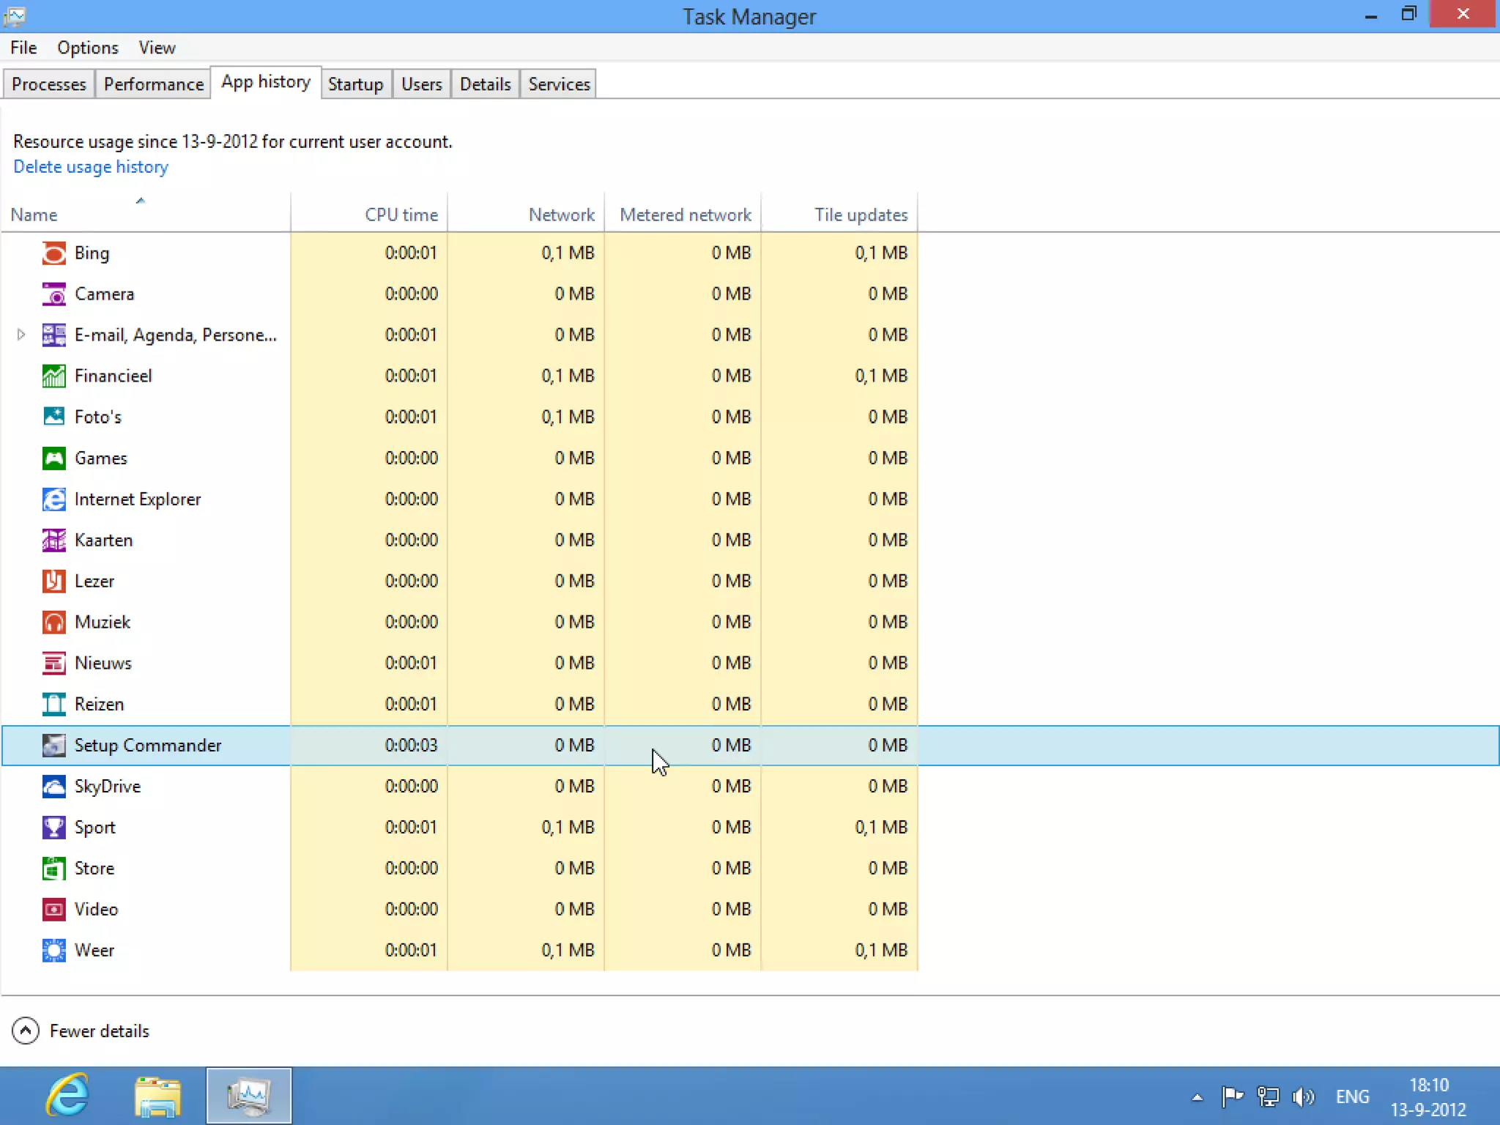This screenshot has width=1500, height=1125.
Task: Click the Foto's app icon
Action: (x=53, y=417)
